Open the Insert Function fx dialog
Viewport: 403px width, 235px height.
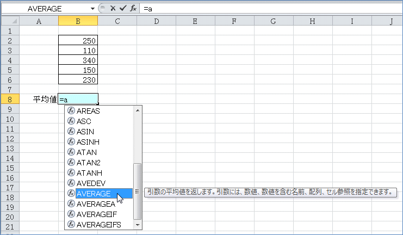pyautogui.click(x=133, y=8)
